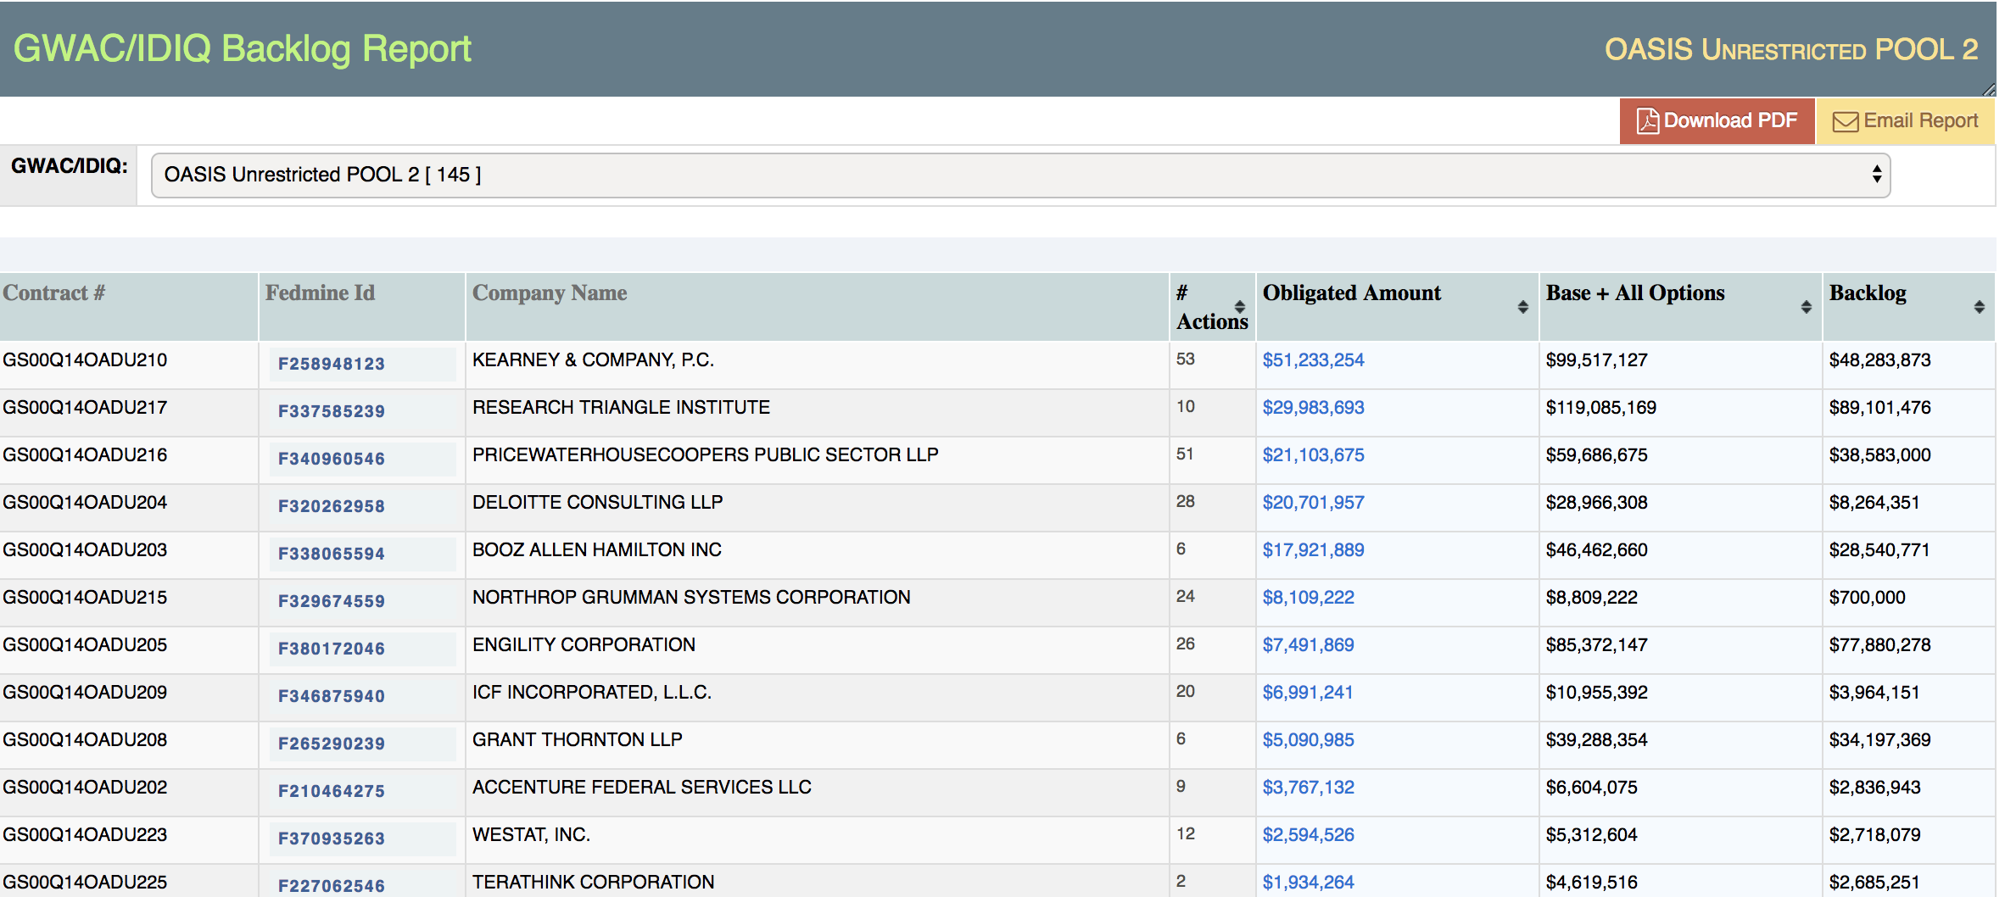
Task: Open obligated amount $29,983,693 link
Action: [x=1313, y=408]
